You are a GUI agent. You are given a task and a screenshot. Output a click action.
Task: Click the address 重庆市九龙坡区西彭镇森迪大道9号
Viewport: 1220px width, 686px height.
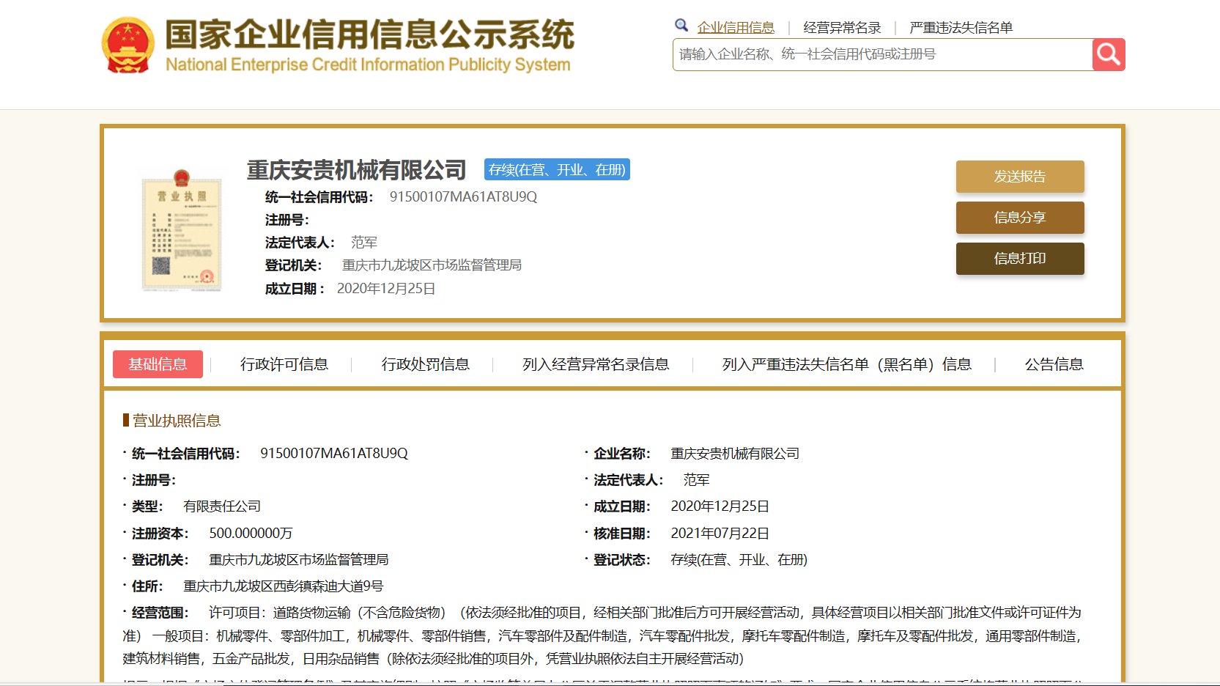point(283,586)
